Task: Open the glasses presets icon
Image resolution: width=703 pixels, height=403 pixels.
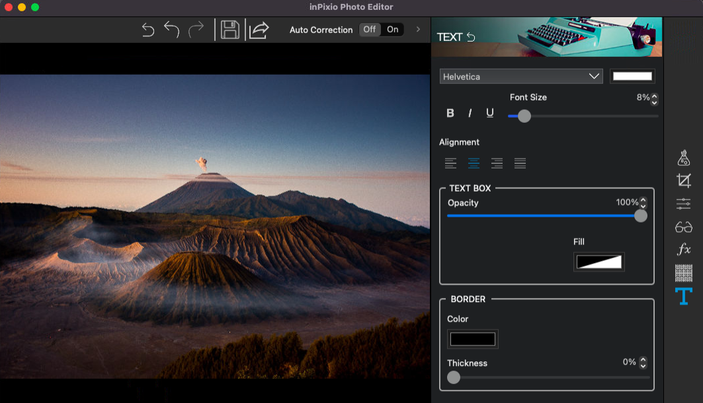Action: (x=683, y=227)
